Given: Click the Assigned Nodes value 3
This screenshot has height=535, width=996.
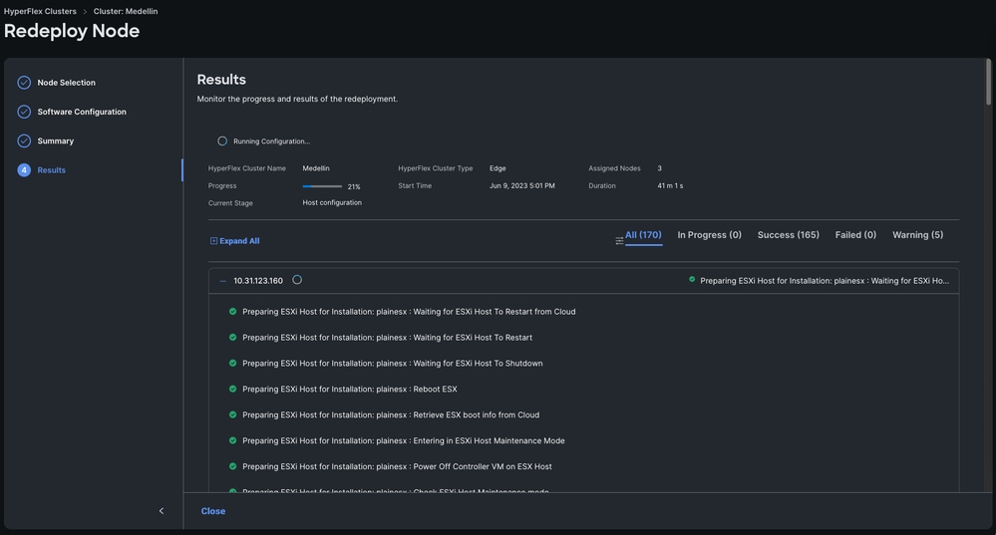Looking at the screenshot, I should 659,168.
